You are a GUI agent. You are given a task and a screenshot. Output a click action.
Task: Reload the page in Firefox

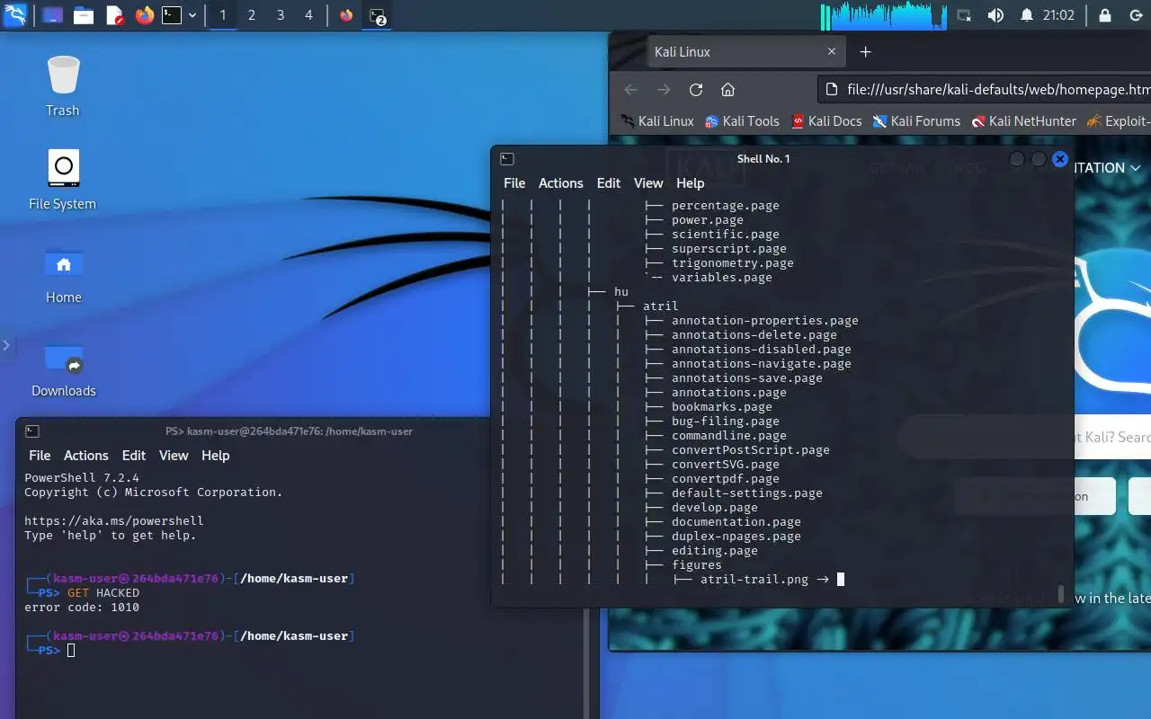696,89
